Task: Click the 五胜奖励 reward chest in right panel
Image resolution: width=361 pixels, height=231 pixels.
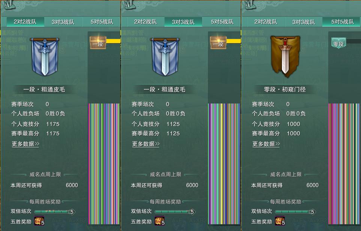Action: pyautogui.click(x=280, y=220)
